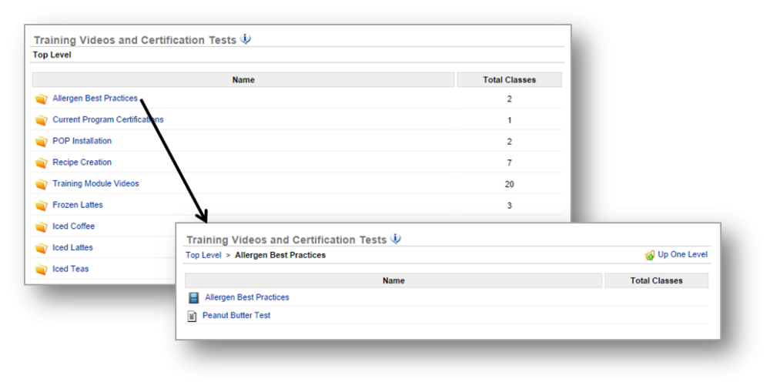Sort by Total Classes column header
The image size is (770, 389).
509,80
